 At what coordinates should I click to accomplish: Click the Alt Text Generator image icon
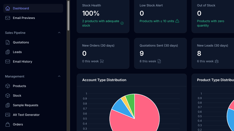(x=8, y=115)
